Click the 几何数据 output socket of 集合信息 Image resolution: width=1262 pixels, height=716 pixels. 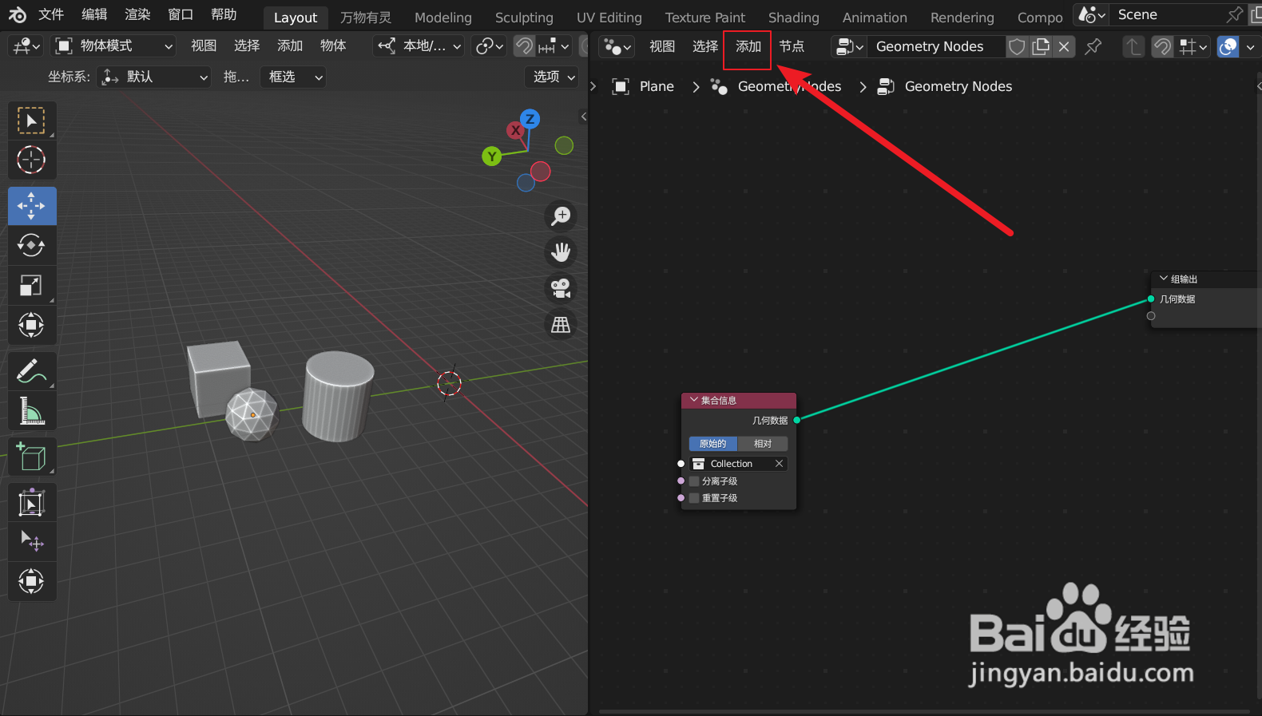coord(797,420)
